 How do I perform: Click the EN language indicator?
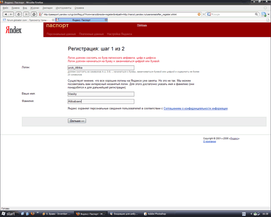tap(244, 214)
